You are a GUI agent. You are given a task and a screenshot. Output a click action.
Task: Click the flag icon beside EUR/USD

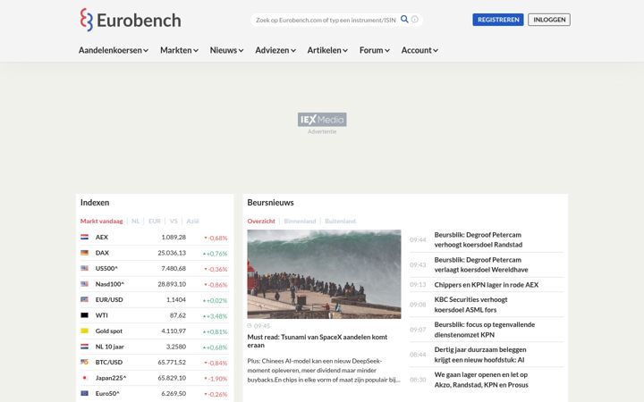pos(85,299)
